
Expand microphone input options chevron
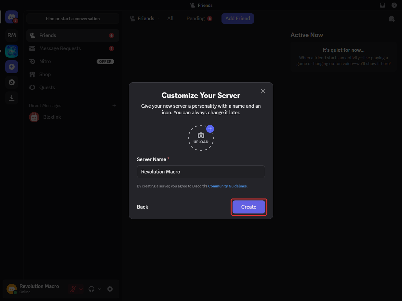81,289
